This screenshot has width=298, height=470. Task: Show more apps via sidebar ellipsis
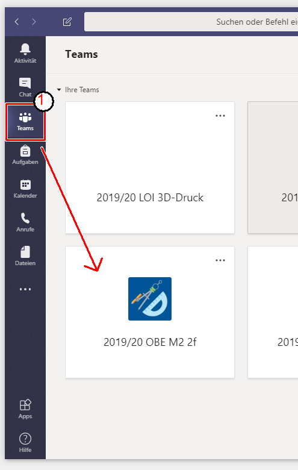click(x=25, y=289)
